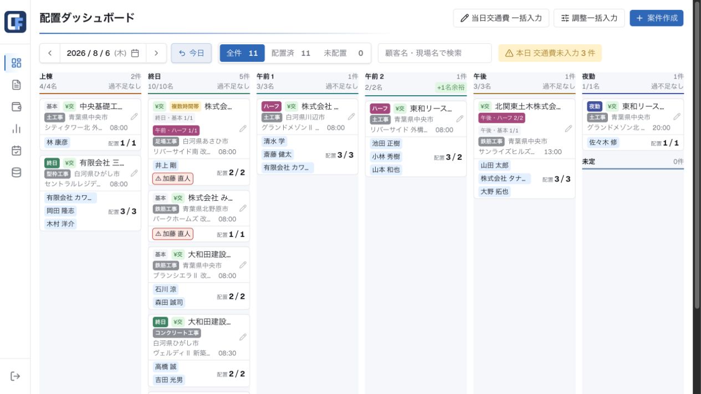Click worker chip 高橋 誠
Viewport: 701px width, 394px height.
166,367
